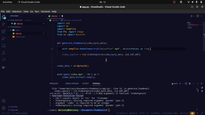The height and width of the screenshot is (115, 205).
Task: Open the run button dropdown arrow
Action: click(x=194, y=16)
